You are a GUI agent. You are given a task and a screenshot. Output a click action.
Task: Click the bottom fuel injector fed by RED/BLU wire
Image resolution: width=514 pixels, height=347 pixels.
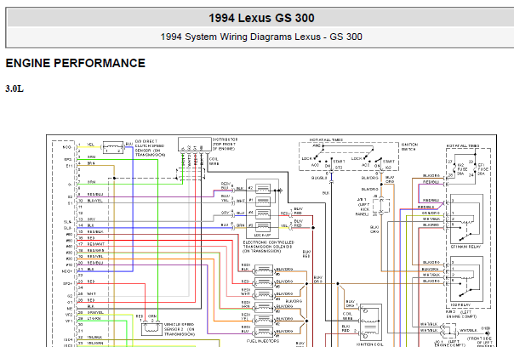(x=264, y=332)
